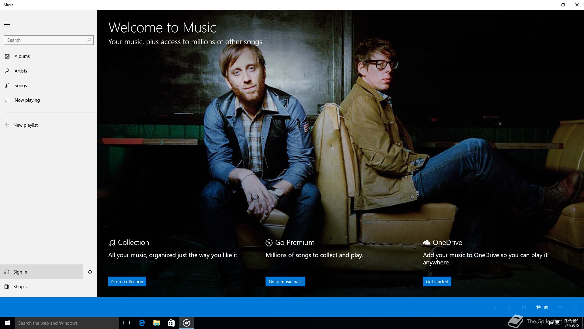The image size is (584, 329).
Task: Click the Shop bag icon
Action: coord(7,286)
